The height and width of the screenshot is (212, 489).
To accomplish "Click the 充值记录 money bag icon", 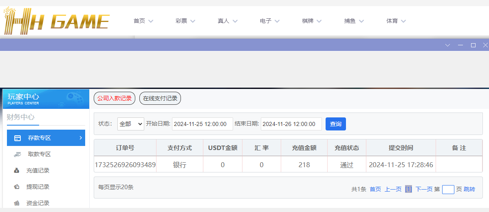I will [17, 170].
